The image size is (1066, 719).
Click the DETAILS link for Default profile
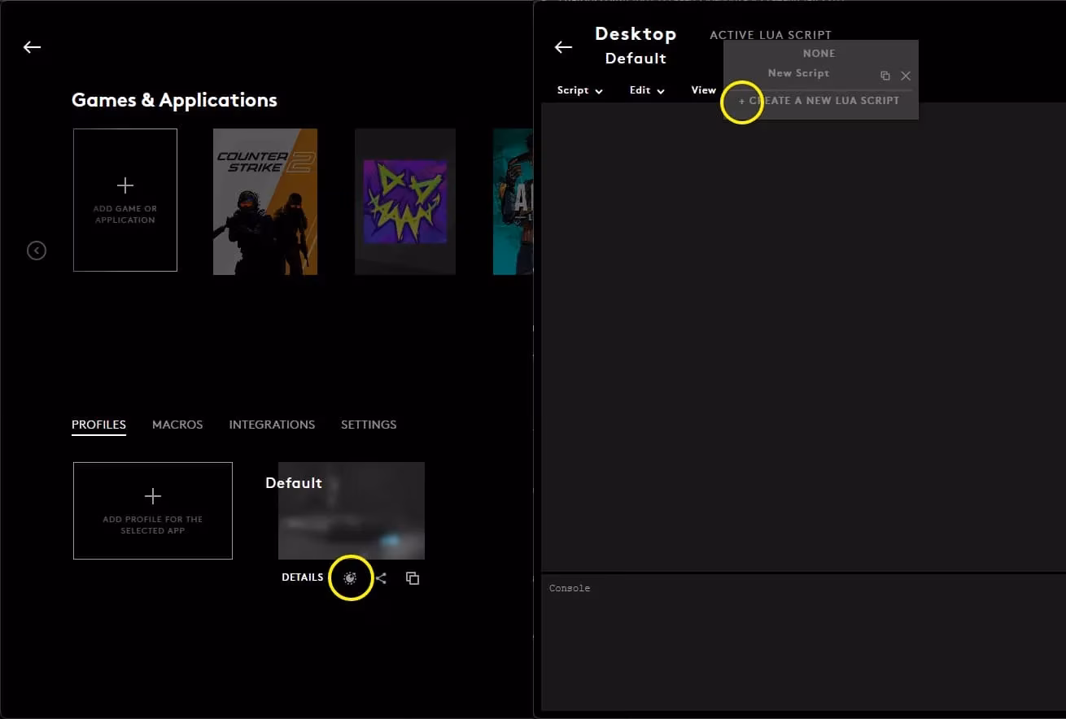click(303, 577)
